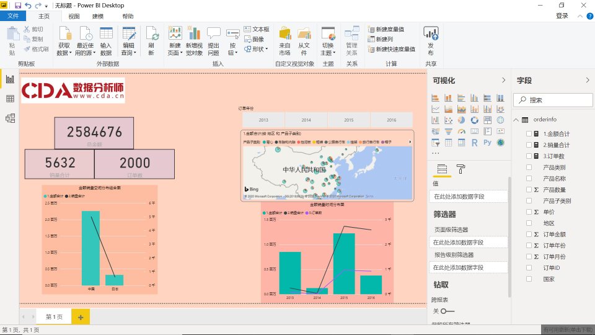Select stacked bar chart visual
Viewport: 595px width, 335px height.
(x=435, y=98)
